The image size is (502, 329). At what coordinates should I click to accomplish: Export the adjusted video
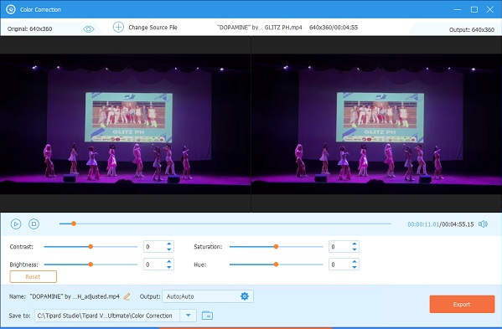pyautogui.click(x=462, y=304)
